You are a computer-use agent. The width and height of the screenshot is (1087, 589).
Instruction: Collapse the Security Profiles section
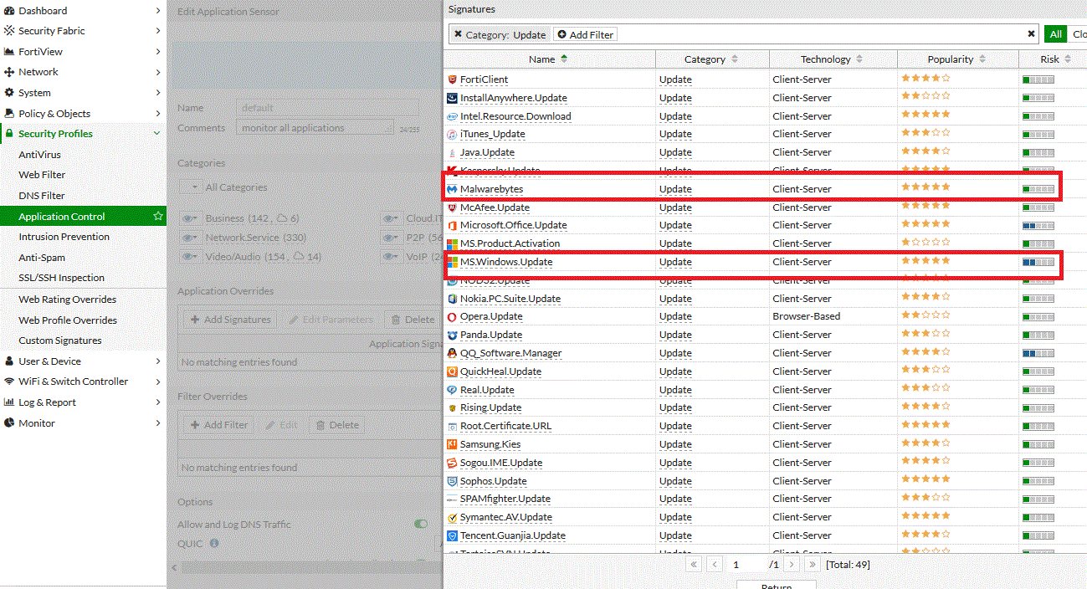[156, 134]
